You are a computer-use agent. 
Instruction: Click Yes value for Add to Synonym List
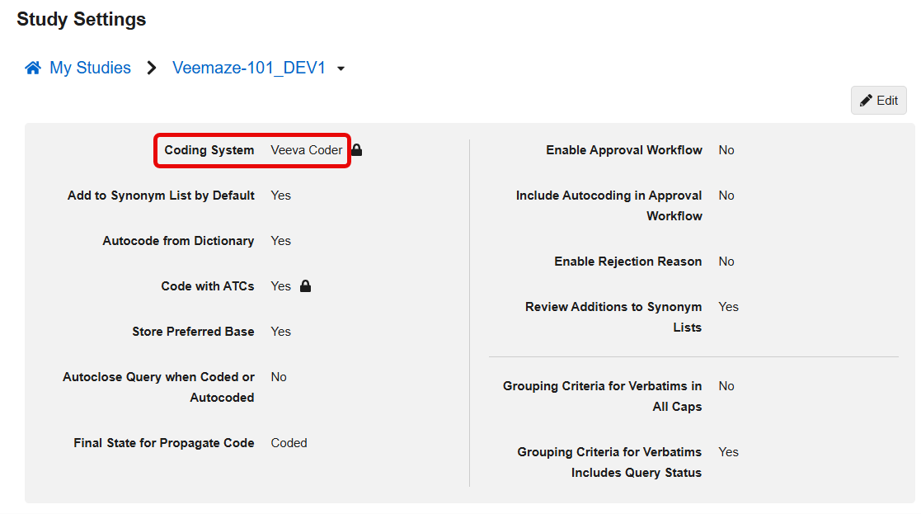coord(280,196)
